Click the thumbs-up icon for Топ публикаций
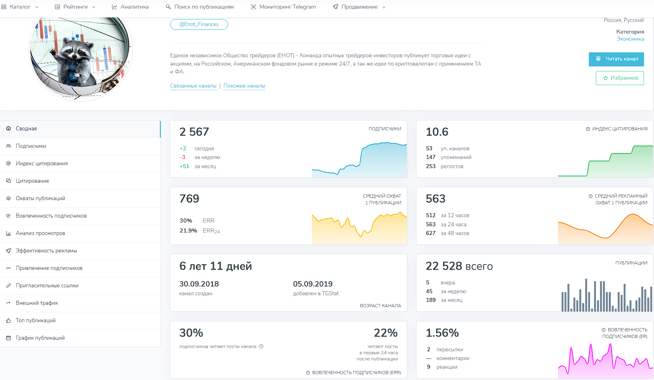 pyautogui.click(x=8, y=321)
